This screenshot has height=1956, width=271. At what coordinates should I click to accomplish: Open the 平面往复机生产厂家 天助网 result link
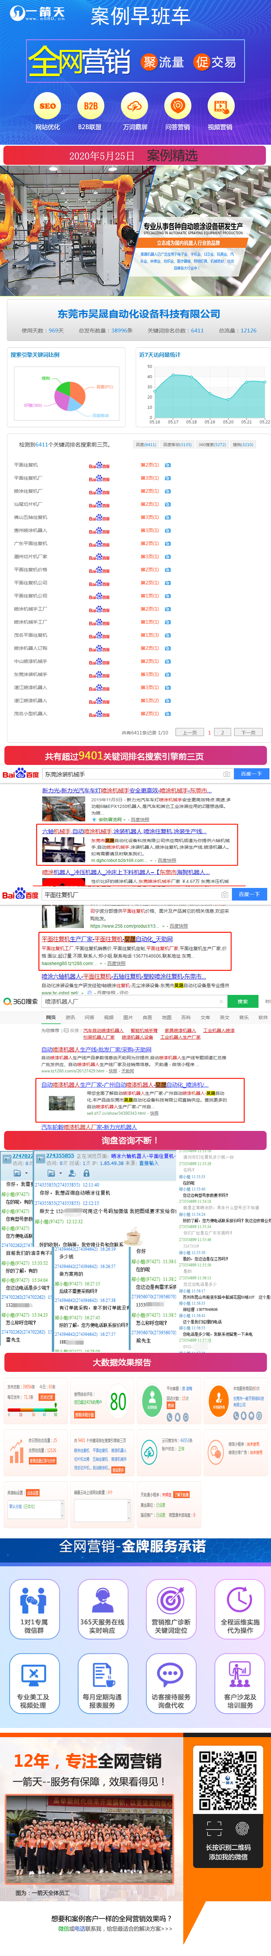(107, 939)
